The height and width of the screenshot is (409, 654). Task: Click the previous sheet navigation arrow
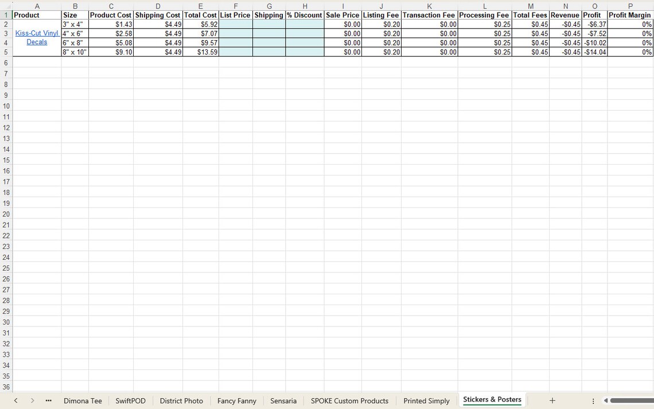[x=16, y=400]
